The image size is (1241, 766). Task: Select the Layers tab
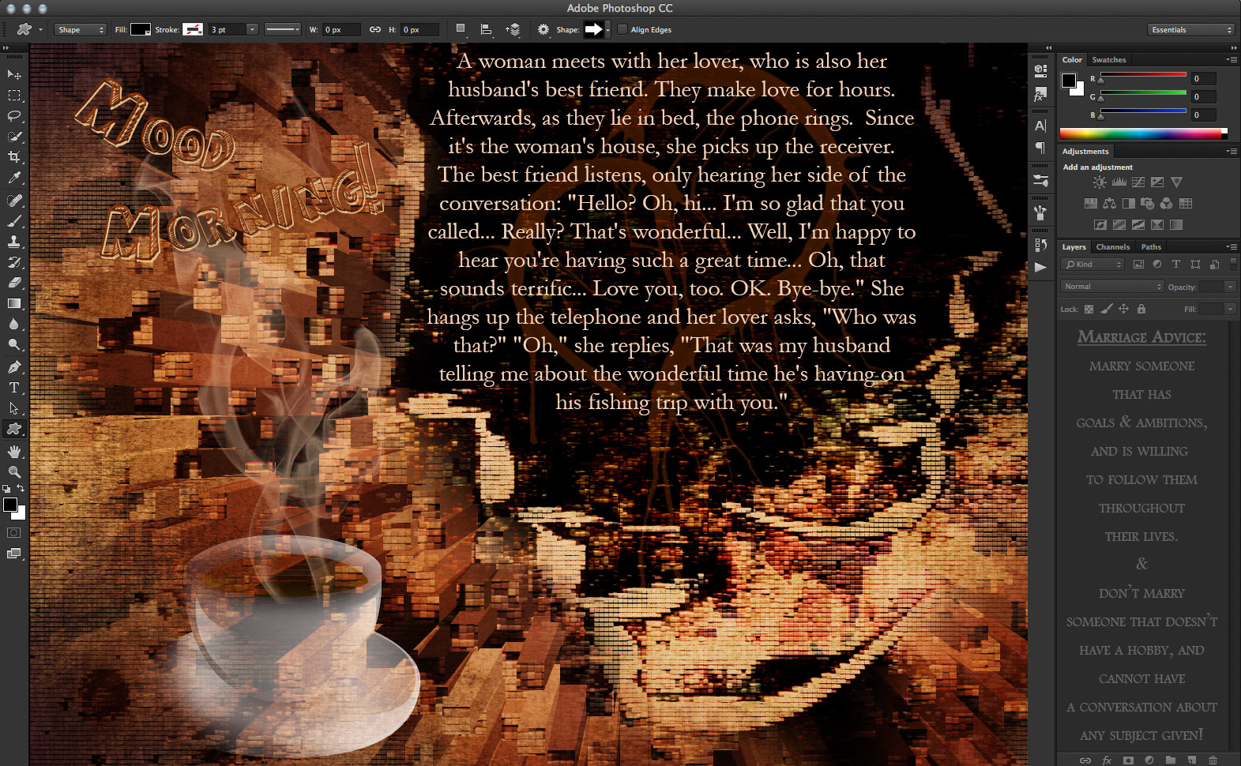pyautogui.click(x=1074, y=247)
